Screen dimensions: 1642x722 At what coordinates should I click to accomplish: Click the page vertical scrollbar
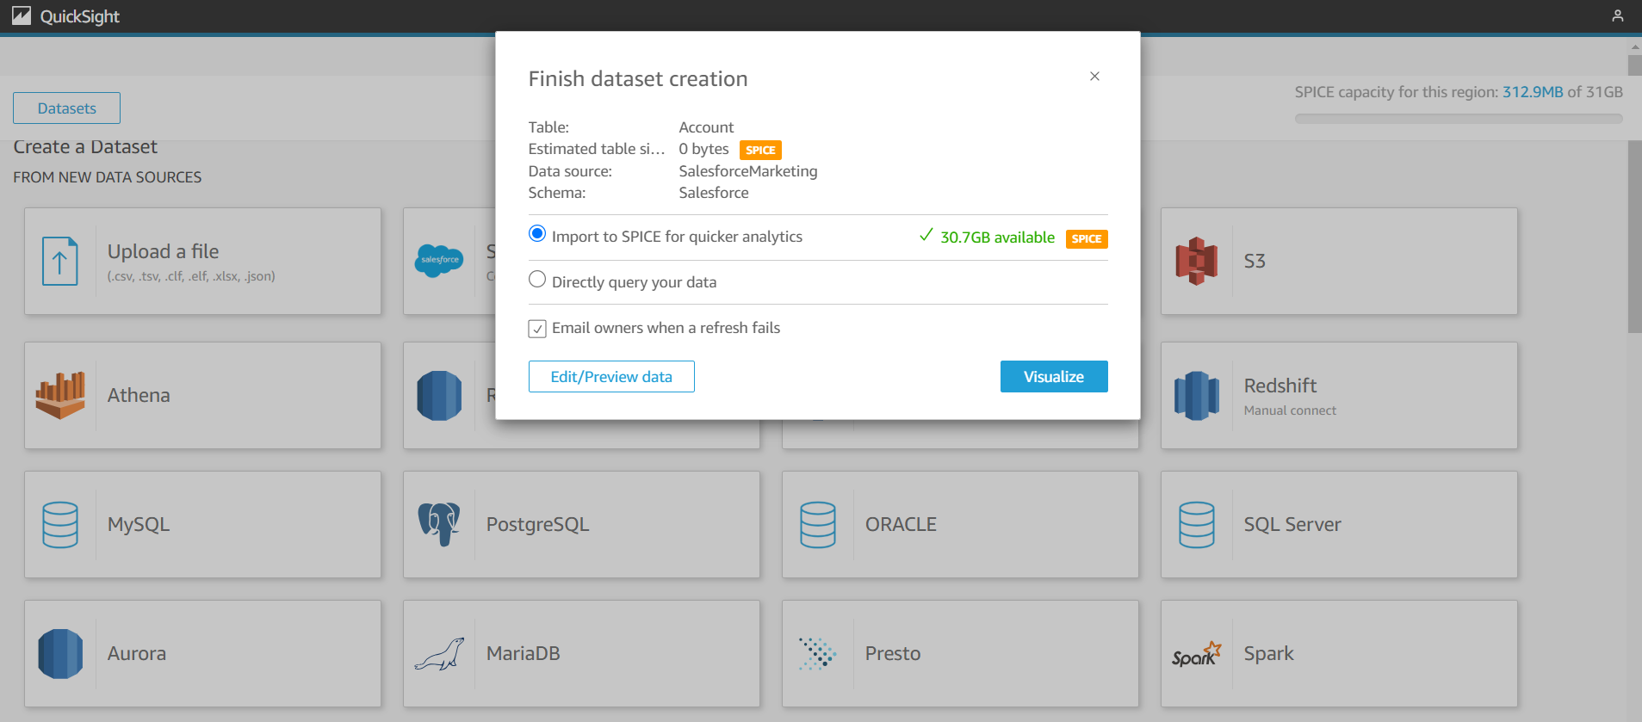tap(1634, 194)
